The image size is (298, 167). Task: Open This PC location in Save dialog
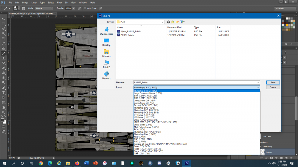pyautogui.click(x=106, y=64)
